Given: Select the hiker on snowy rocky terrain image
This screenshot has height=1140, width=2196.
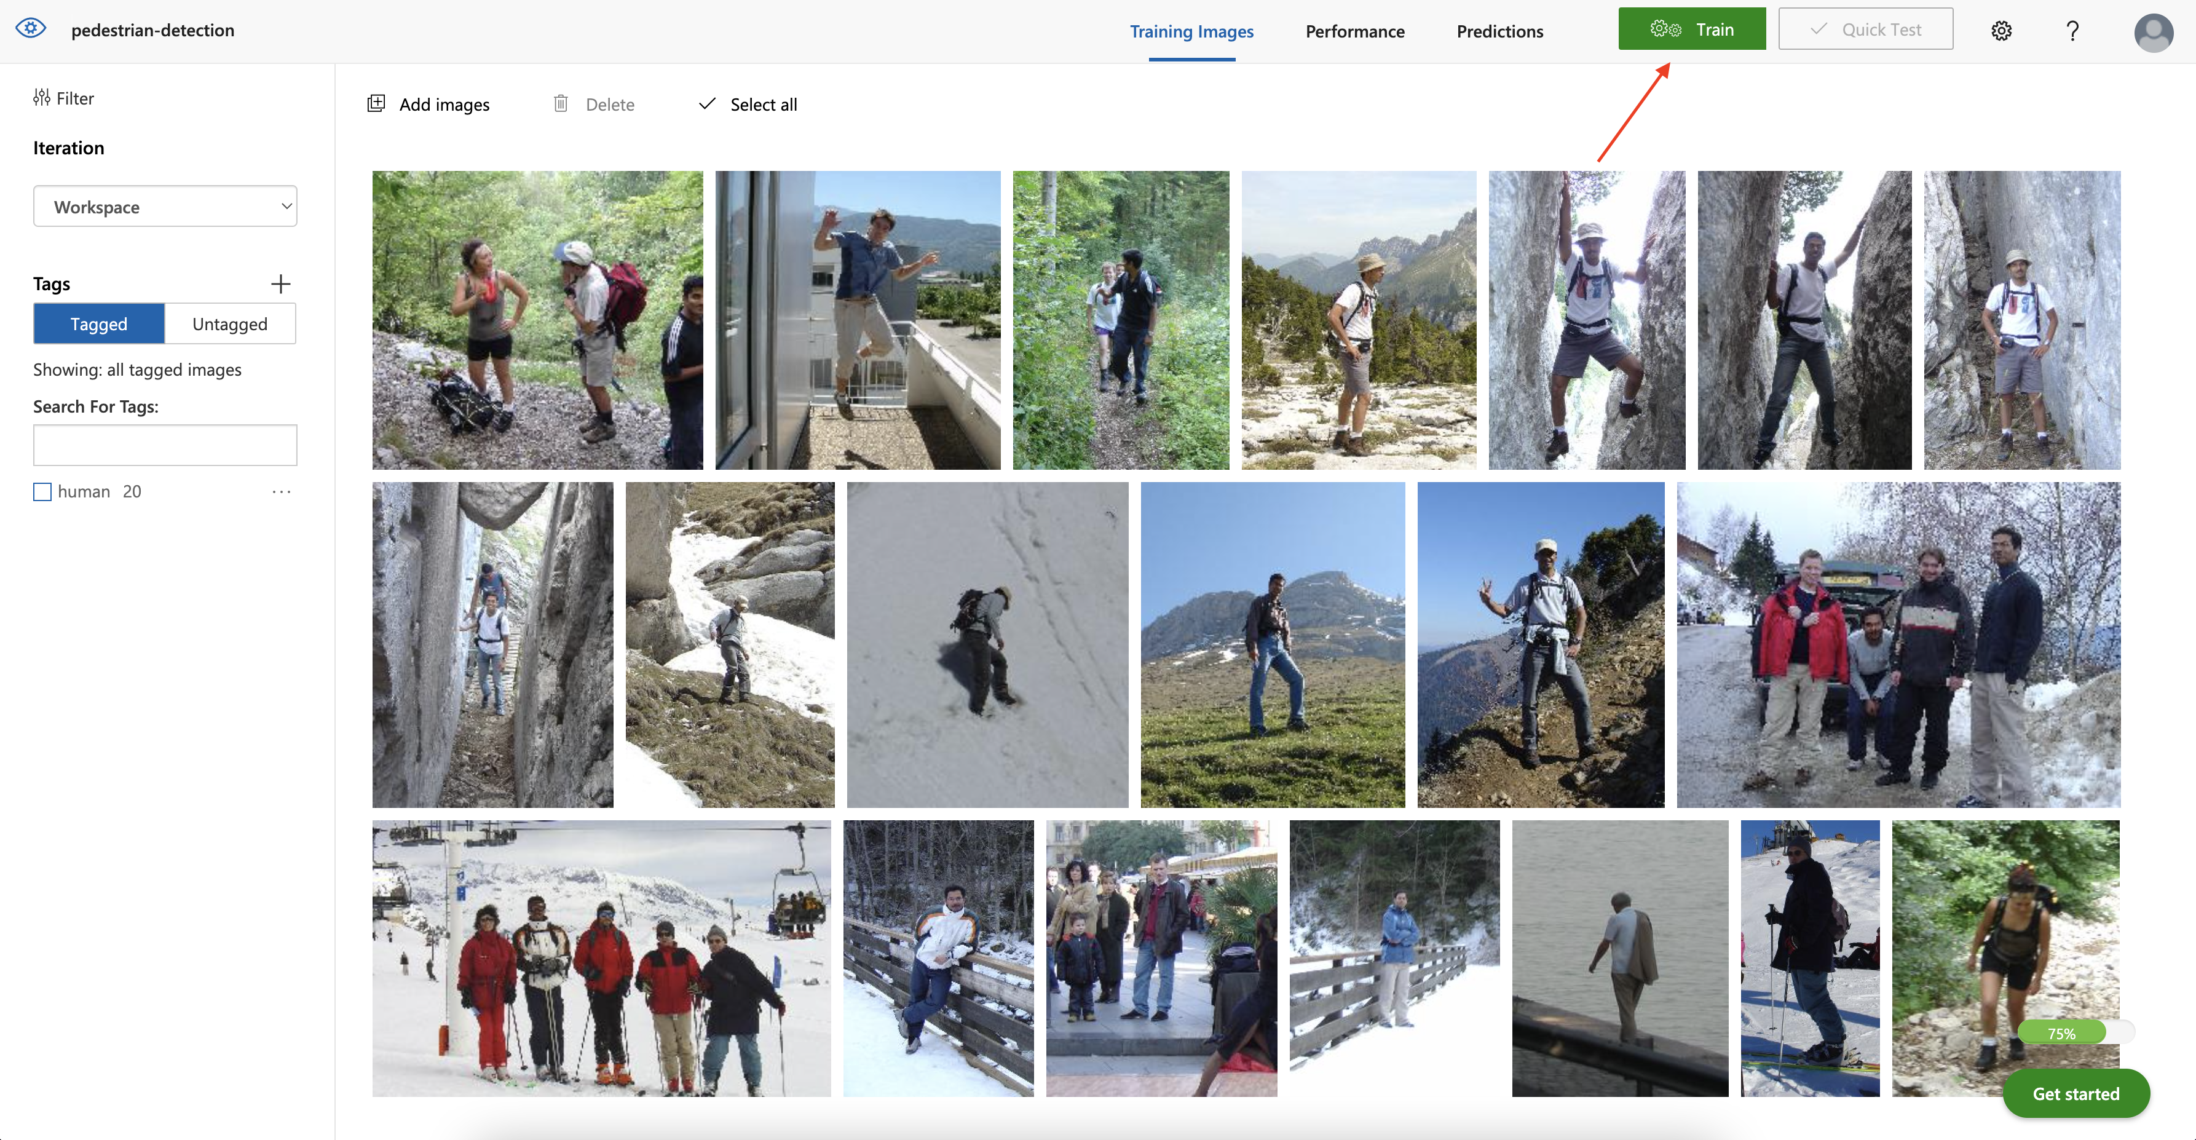Looking at the screenshot, I should pyautogui.click(x=730, y=644).
